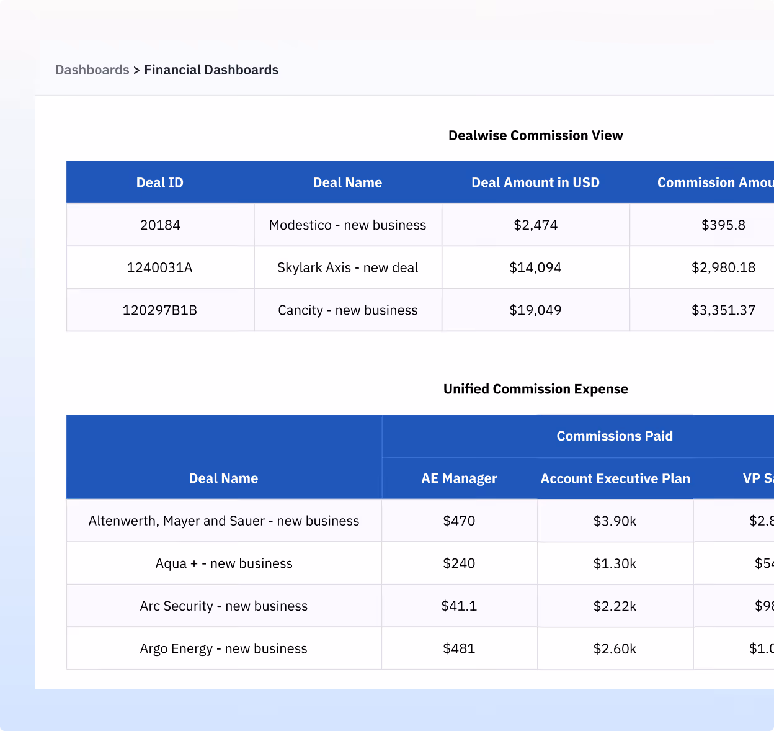Image resolution: width=774 pixels, height=731 pixels.
Task: Click the $470 AE Manager value
Action: (459, 521)
